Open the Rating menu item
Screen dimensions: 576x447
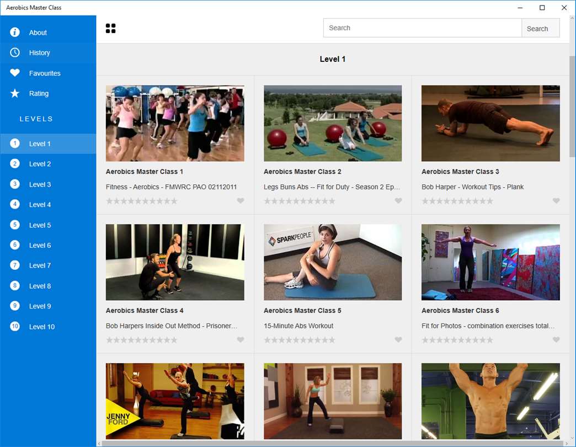tap(48, 93)
